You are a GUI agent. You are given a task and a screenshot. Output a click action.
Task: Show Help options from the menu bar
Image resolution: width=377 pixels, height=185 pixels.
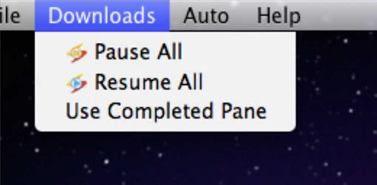pos(279,16)
